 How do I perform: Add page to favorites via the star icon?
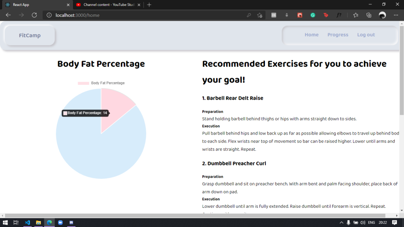point(355,15)
